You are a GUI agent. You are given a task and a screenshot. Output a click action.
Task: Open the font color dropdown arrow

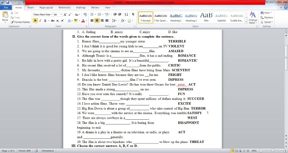(x=86, y=21)
